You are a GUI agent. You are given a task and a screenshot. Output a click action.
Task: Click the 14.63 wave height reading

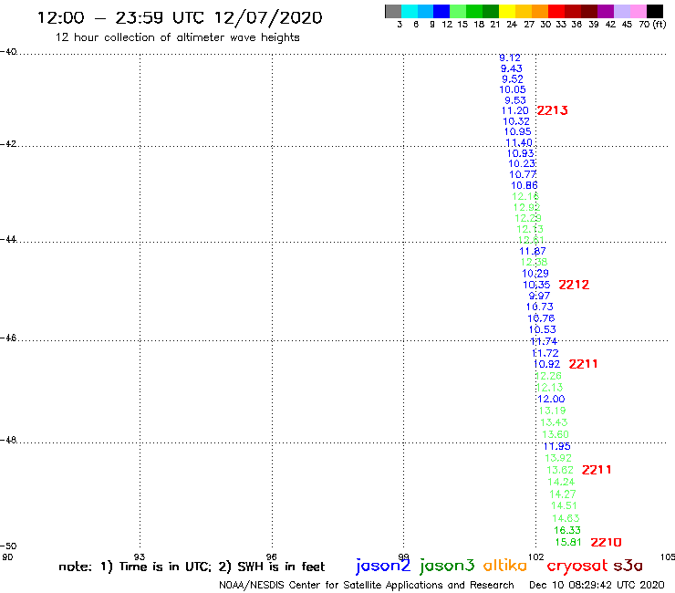tap(566, 518)
